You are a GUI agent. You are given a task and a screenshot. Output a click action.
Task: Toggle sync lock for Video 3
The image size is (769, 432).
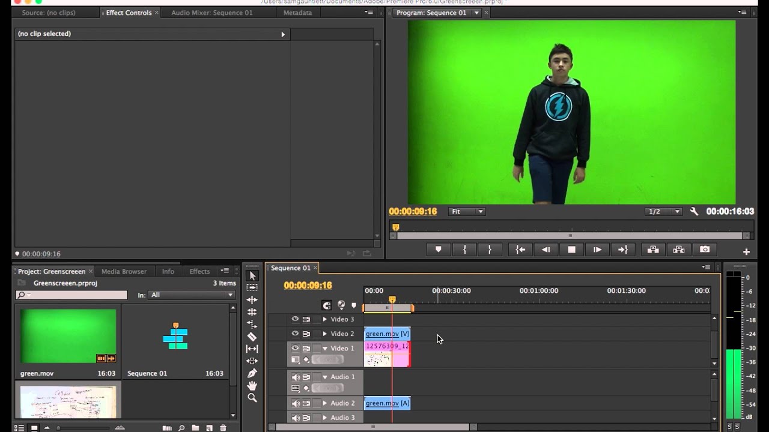[x=306, y=319]
